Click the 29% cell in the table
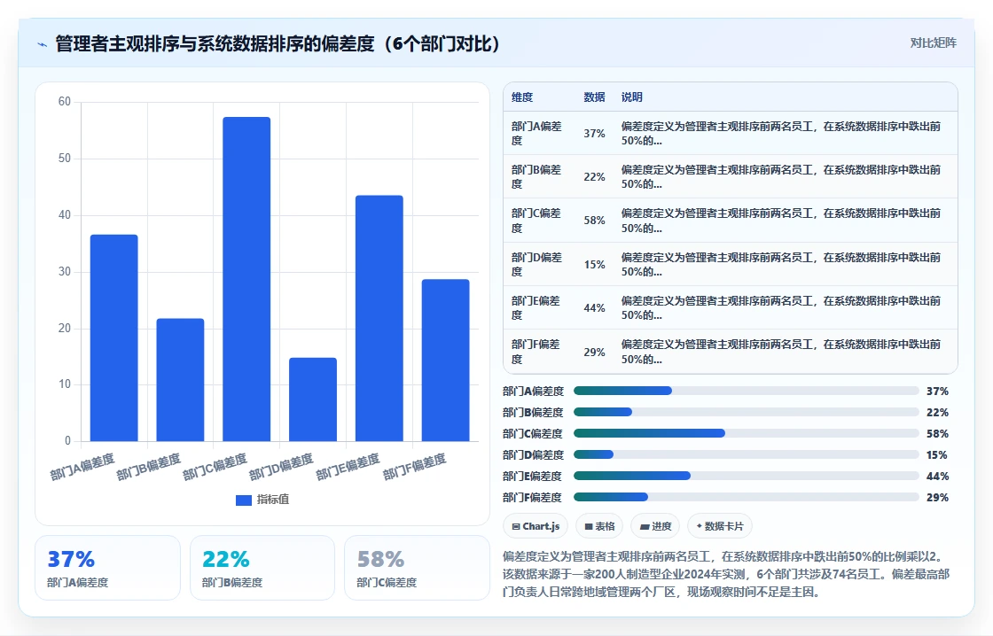The width and height of the screenshot is (993, 636). tap(594, 352)
